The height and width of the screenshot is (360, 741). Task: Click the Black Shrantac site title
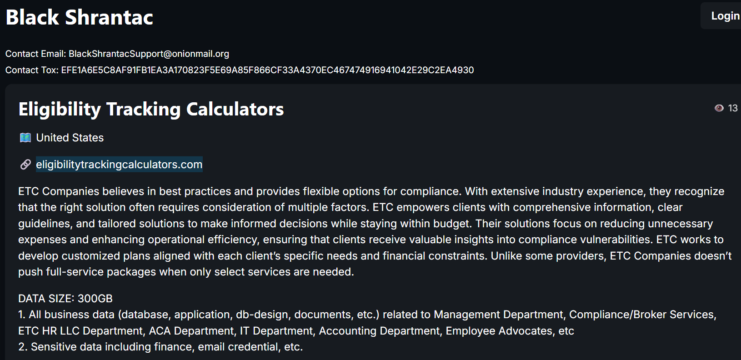click(x=80, y=17)
